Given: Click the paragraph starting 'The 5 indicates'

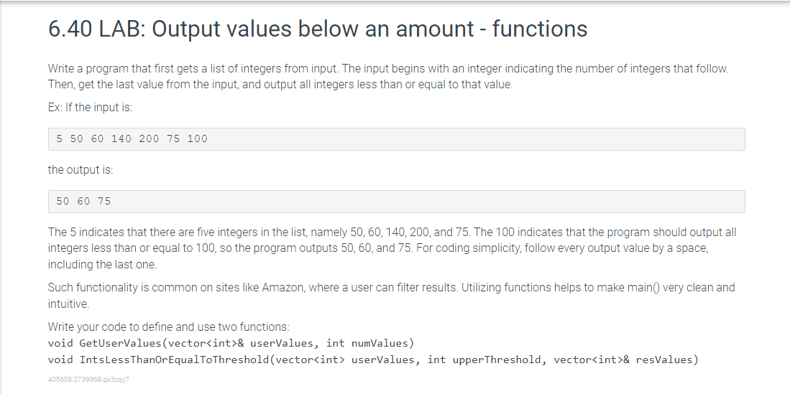Looking at the screenshot, I should [392, 248].
